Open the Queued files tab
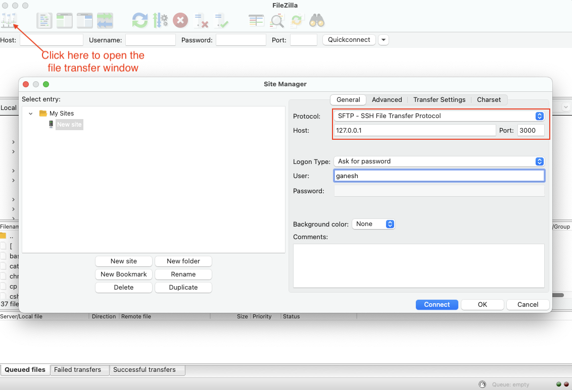This screenshot has height=390, width=572. (x=25, y=370)
